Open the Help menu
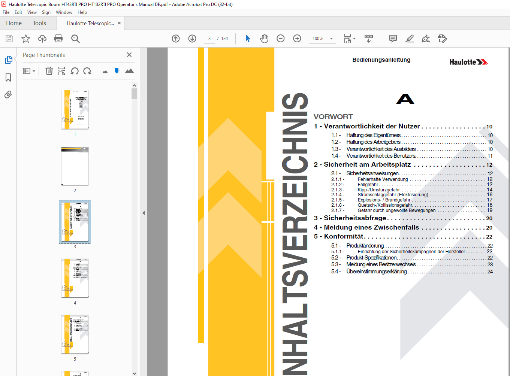510x376 pixels. tap(82, 12)
